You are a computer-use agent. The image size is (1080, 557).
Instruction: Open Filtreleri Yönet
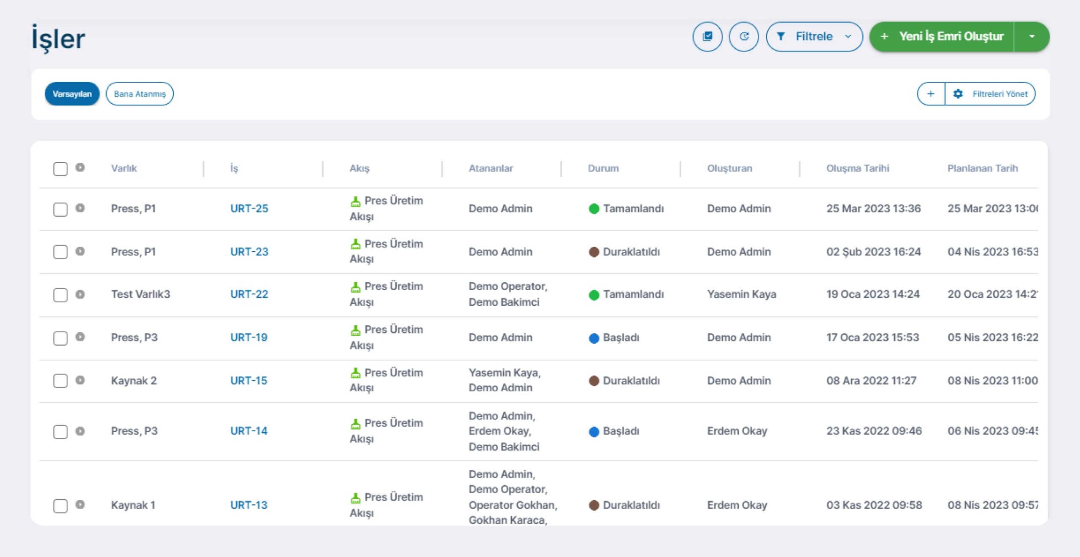991,94
